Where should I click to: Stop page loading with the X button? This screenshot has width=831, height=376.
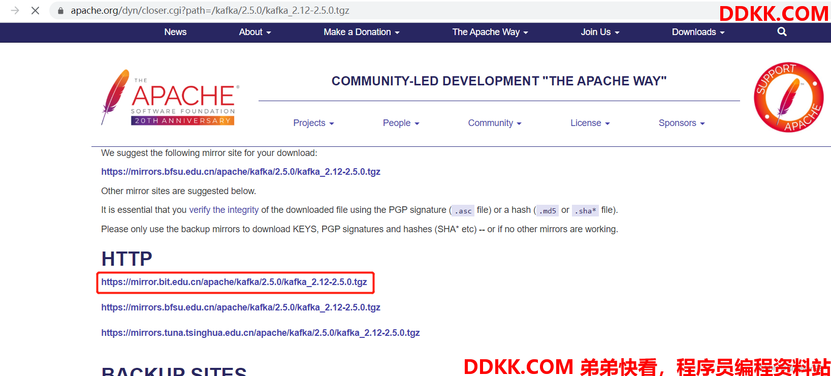tap(35, 10)
